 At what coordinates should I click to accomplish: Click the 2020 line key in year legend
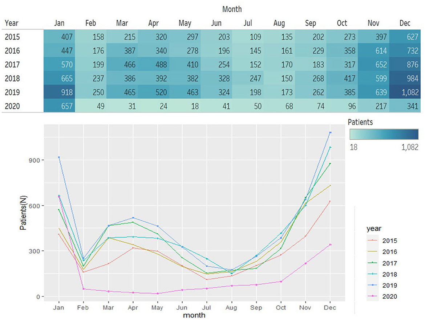373,296
